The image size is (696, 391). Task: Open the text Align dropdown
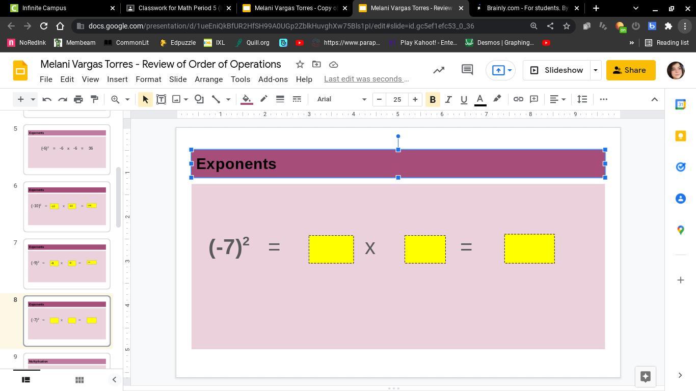coord(557,99)
